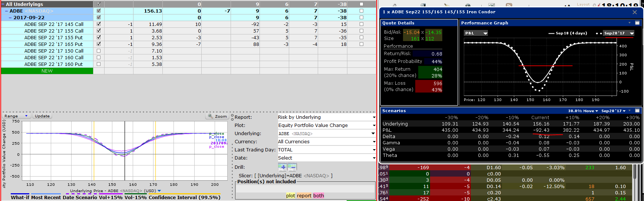Open the Range dropdown above the chart

pyautogui.click(x=16, y=116)
